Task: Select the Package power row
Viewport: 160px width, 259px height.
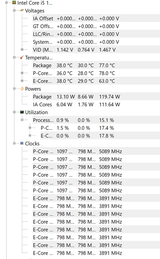Action: [x=96, y=96]
